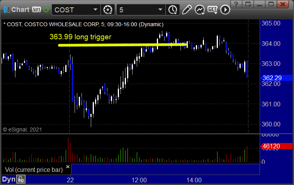Image resolution: width=294 pixels, height=185 pixels.
Task: Click the 364.00 price axis label
Action: 271,44
